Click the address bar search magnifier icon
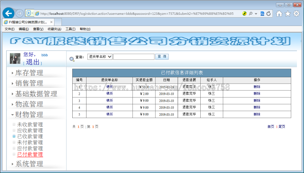The width and height of the screenshot is (304, 173). point(251,13)
